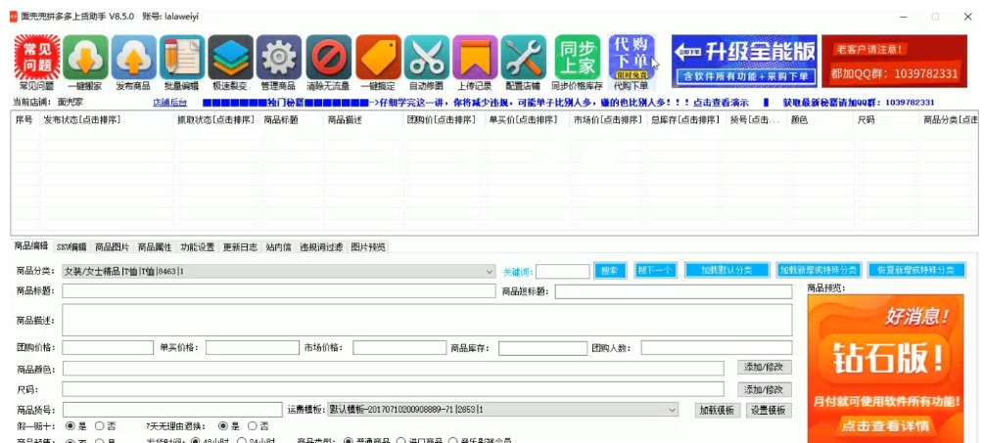Open the 更新日志 tab
The width and height of the screenshot is (984, 443).
[240, 246]
